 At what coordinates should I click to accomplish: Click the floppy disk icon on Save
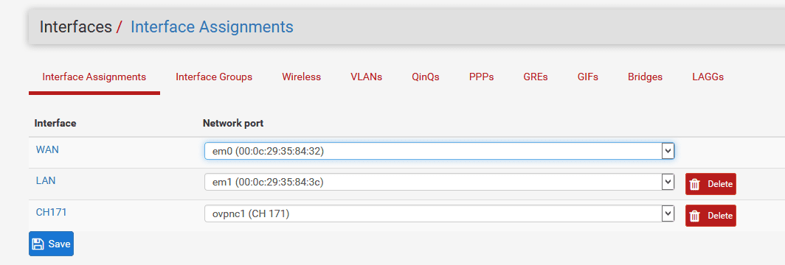38,244
